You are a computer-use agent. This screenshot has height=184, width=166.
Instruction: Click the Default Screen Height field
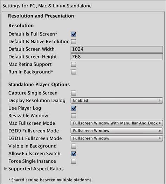pyautogui.click(x=117, y=57)
